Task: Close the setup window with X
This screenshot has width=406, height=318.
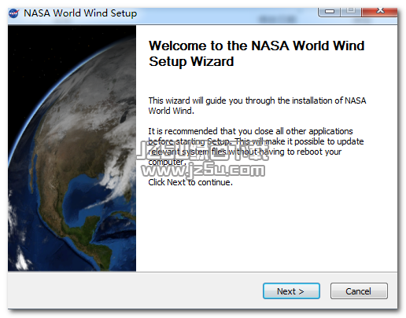Action: pyautogui.click(x=379, y=12)
